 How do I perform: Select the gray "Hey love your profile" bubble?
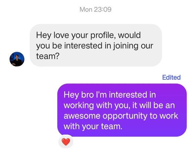click(x=96, y=45)
